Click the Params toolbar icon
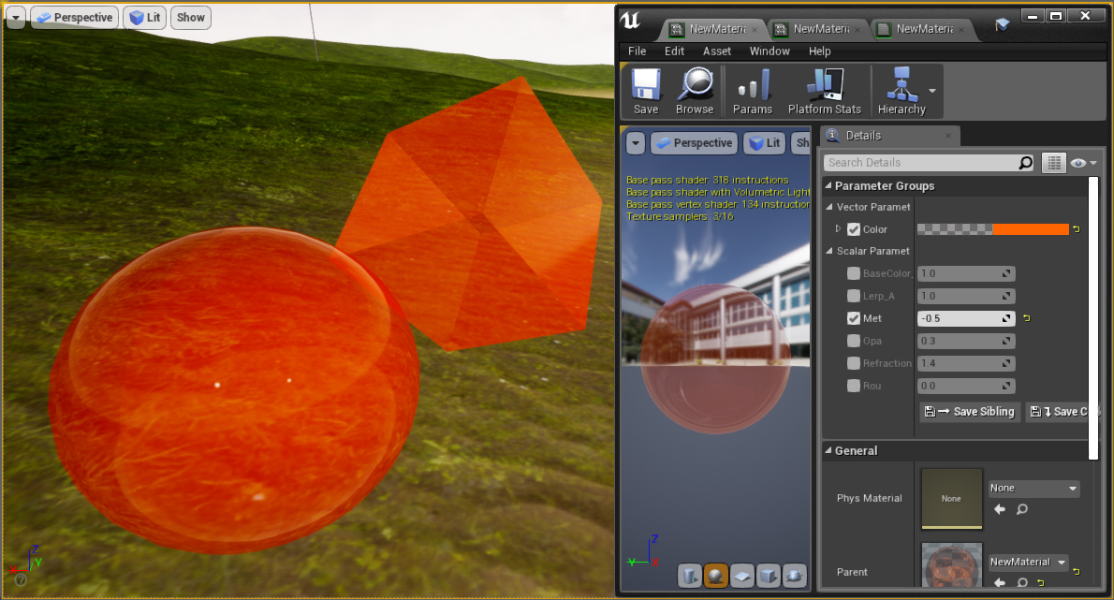The image size is (1114, 600). point(752,89)
